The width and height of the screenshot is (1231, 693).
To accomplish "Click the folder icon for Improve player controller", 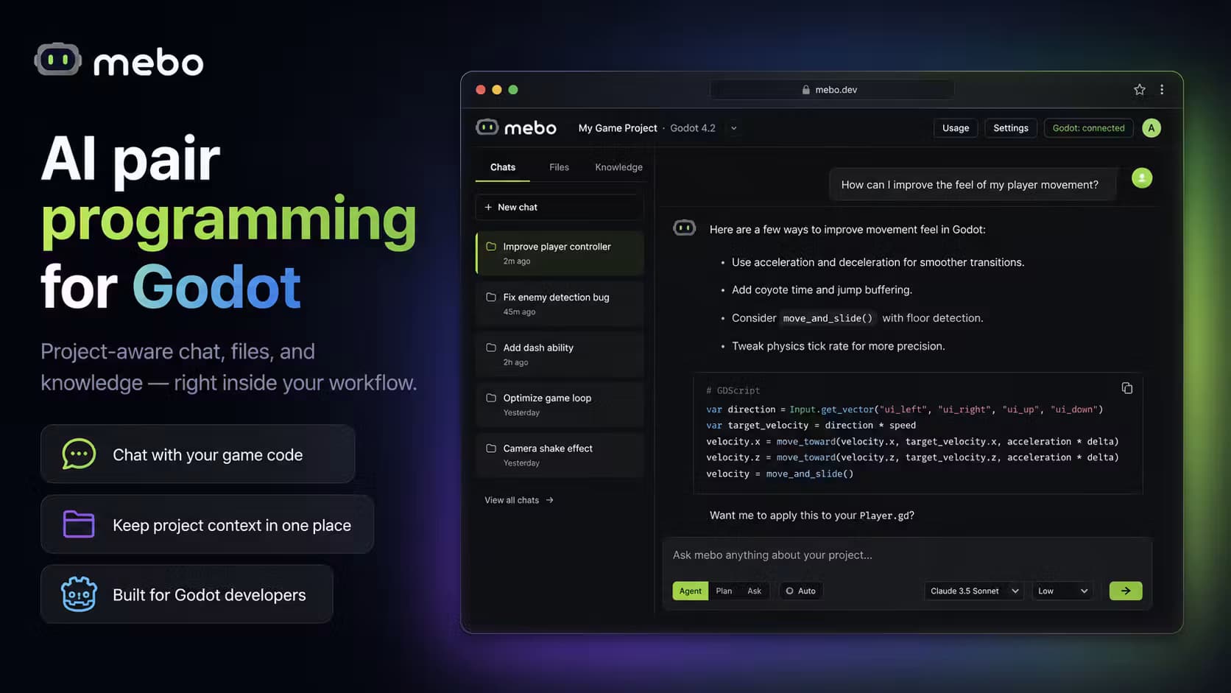I will (491, 247).
